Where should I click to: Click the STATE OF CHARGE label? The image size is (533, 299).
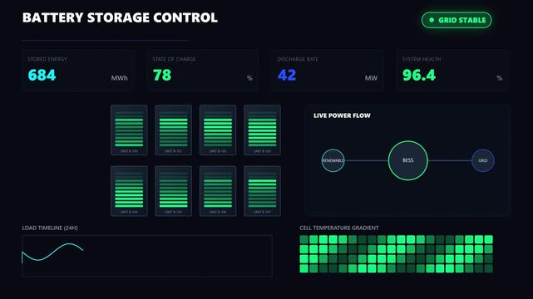tap(174, 59)
